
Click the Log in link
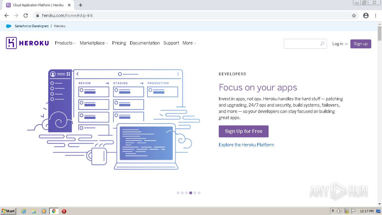[x=338, y=44]
